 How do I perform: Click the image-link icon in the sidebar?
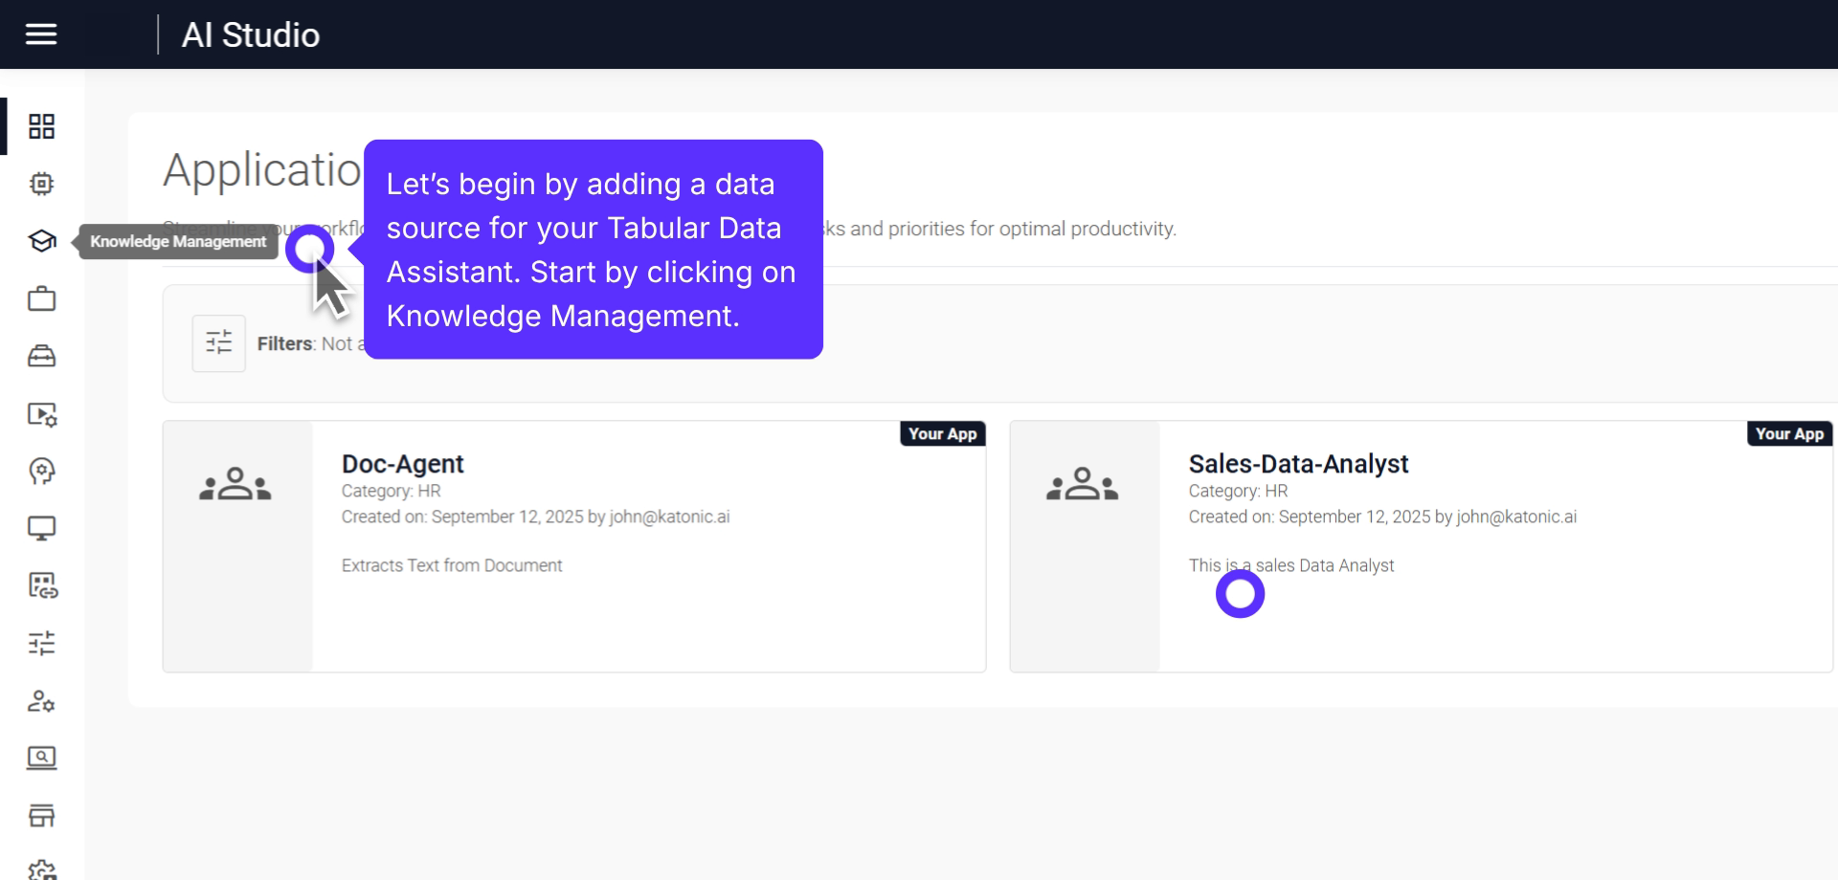[42, 586]
